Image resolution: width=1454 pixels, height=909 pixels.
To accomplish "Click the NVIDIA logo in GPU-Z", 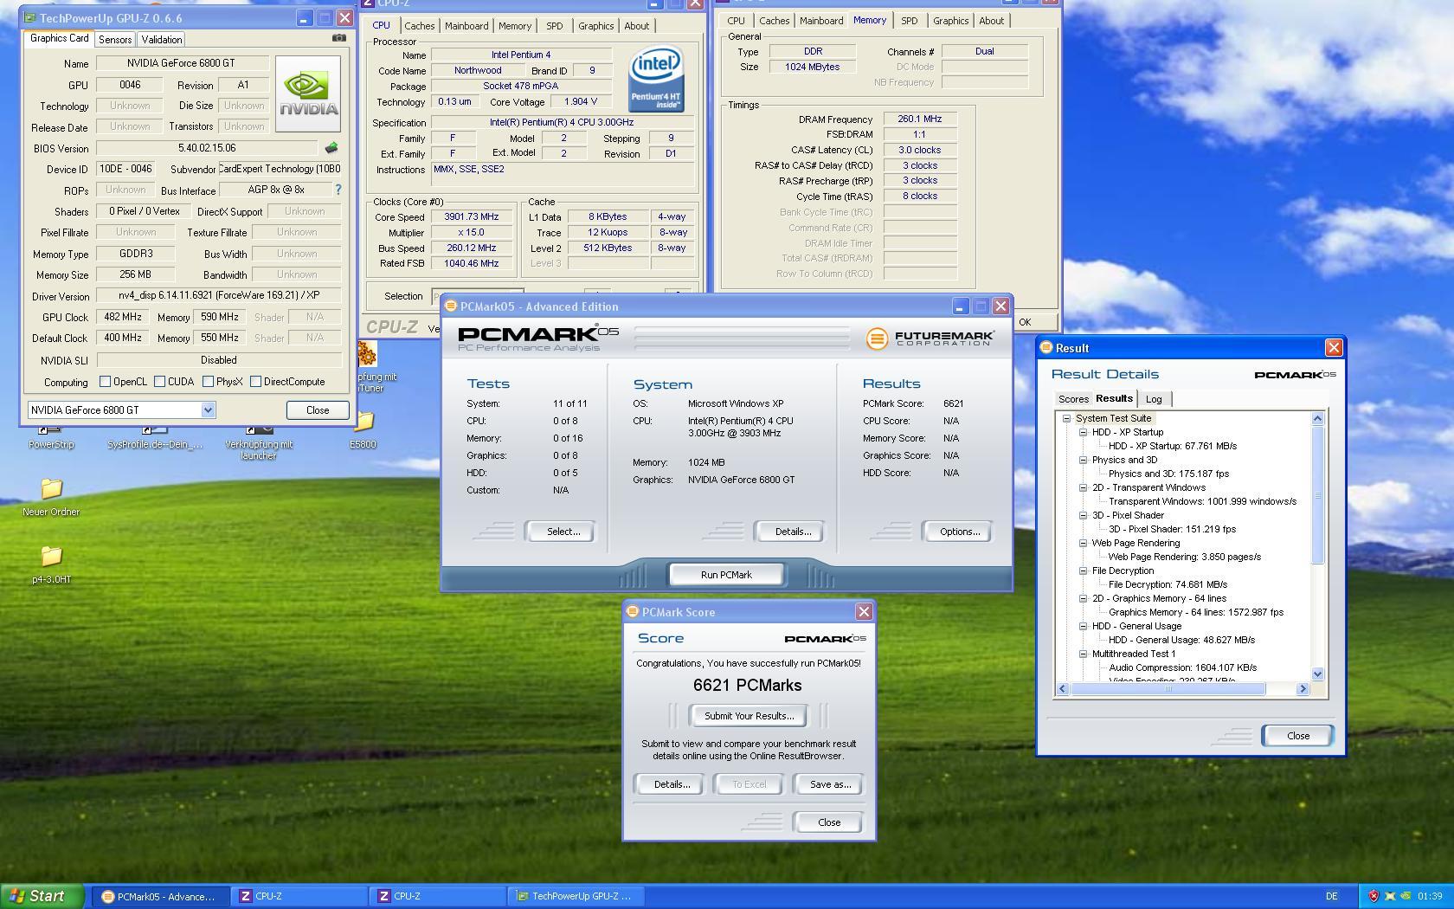I will (307, 93).
